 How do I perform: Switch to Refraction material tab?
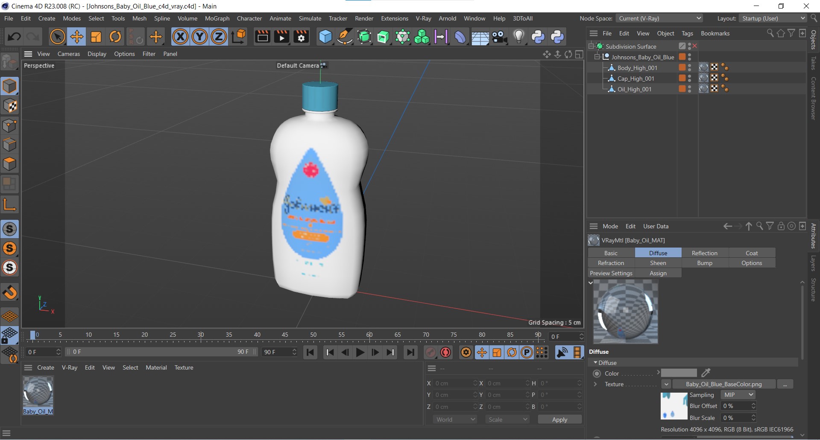[611, 263]
